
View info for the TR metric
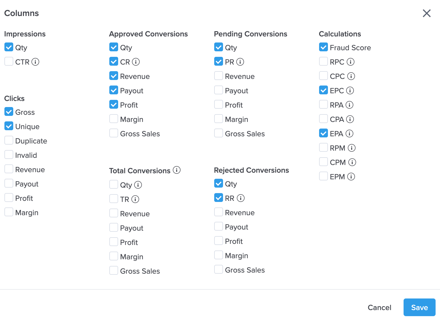[135, 199]
